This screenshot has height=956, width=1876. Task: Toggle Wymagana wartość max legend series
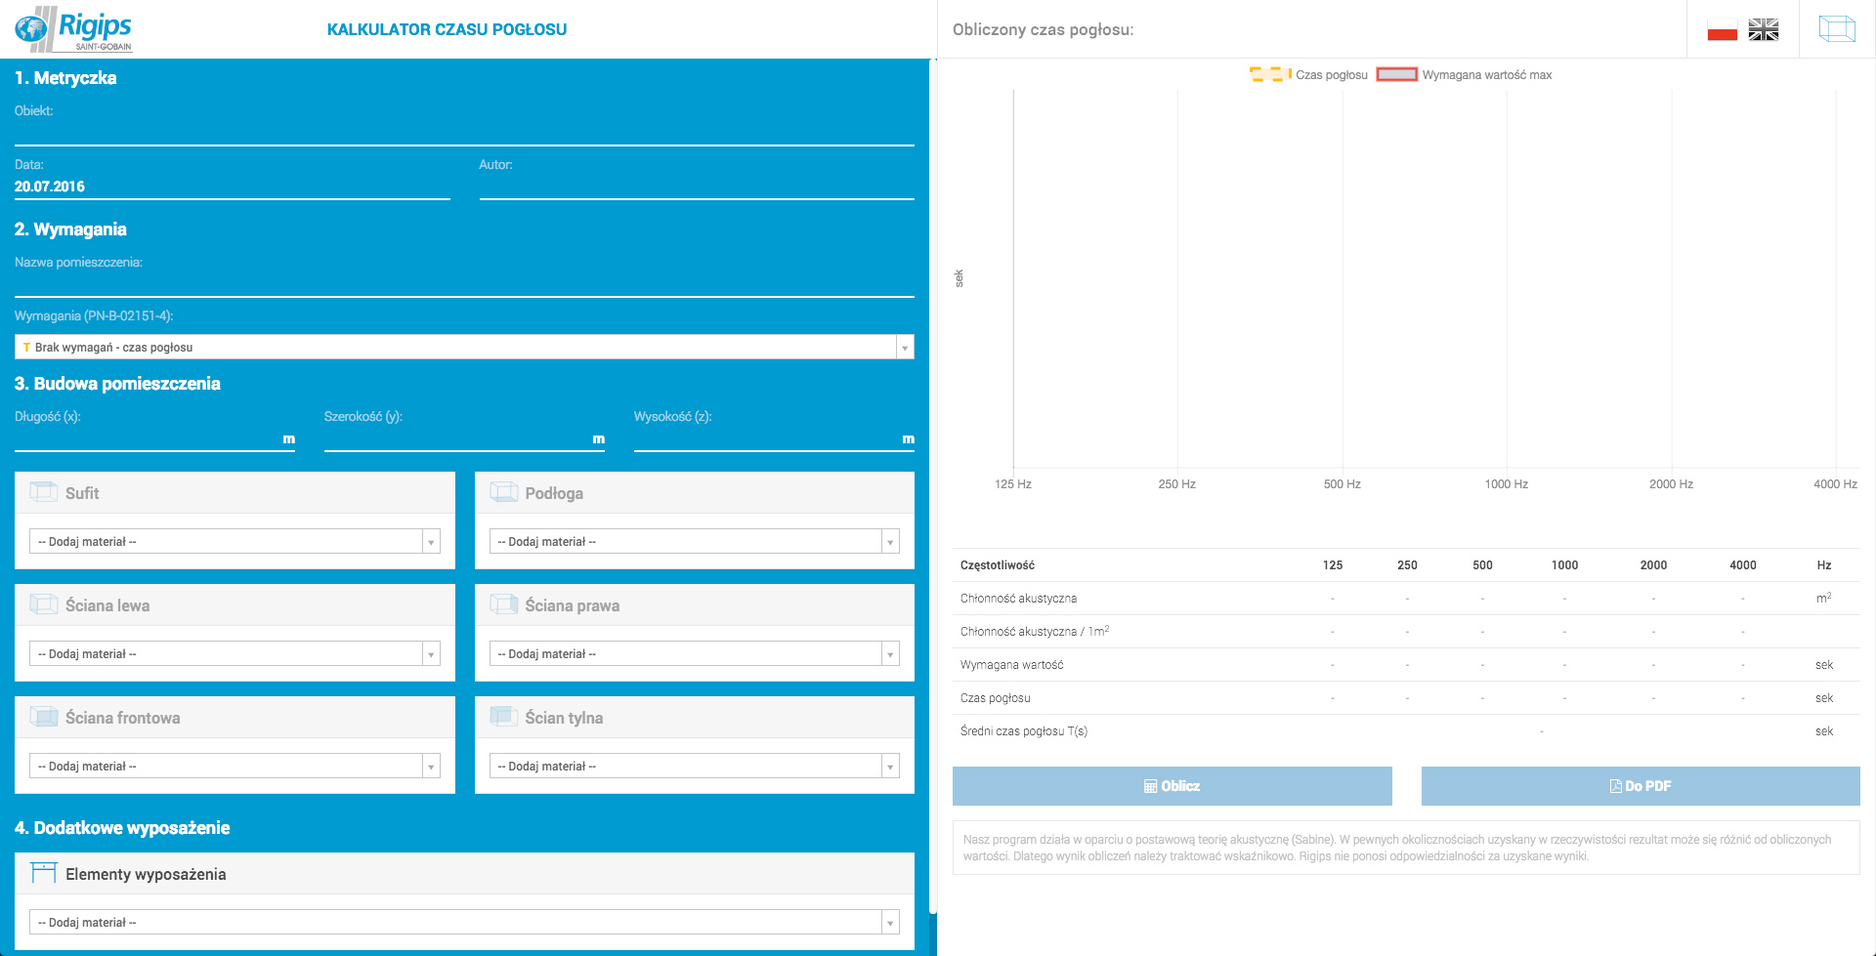(x=1464, y=74)
